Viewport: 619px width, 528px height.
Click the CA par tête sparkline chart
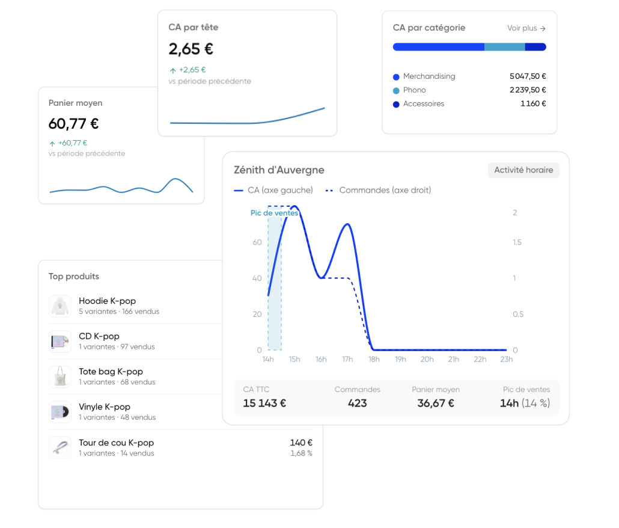248,115
